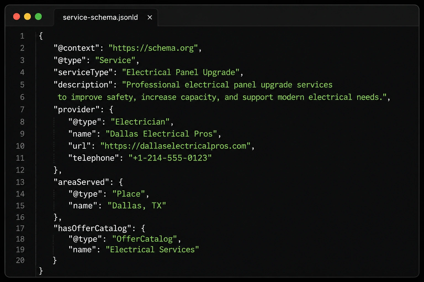Click the green maximize window button

click(x=38, y=17)
